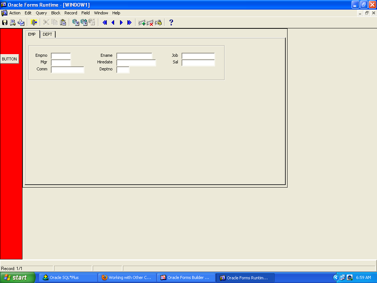
Task: Open the Record menu
Action: [71, 13]
